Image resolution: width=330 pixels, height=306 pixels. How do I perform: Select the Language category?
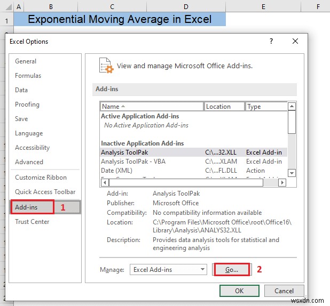[29, 133]
